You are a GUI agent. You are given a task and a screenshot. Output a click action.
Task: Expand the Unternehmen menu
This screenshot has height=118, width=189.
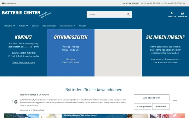tap(68, 26)
